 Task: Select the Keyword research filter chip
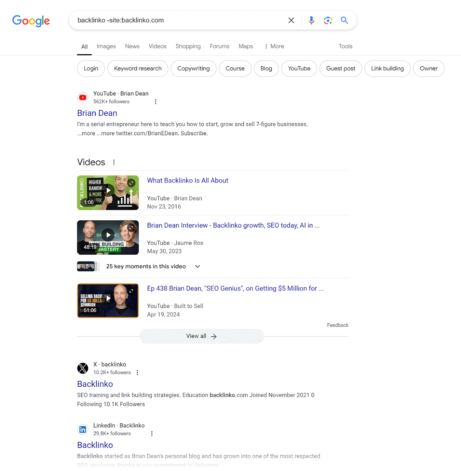click(x=138, y=69)
